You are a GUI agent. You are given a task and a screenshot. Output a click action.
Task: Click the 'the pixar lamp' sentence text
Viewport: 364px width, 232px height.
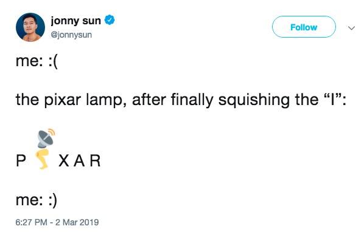click(181, 100)
